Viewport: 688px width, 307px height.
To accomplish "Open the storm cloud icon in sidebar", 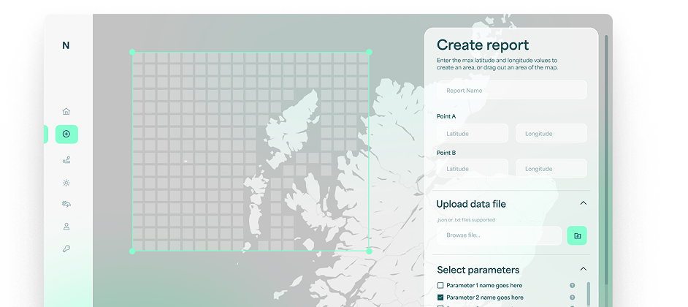I will [x=66, y=204].
